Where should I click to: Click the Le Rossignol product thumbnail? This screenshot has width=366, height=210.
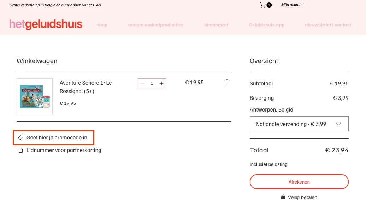click(x=35, y=96)
